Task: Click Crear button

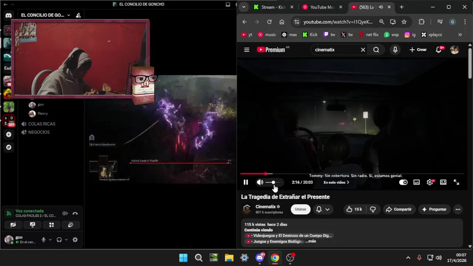Action: (418, 50)
